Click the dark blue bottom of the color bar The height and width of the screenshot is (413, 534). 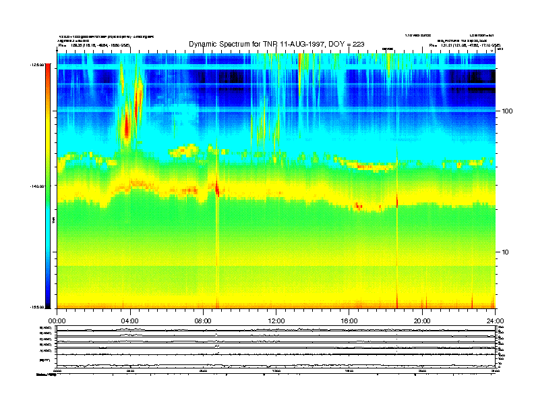(x=48, y=303)
